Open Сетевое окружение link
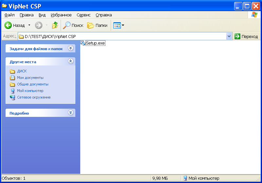This screenshot has width=262, height=183. click(x=34, y=97)
